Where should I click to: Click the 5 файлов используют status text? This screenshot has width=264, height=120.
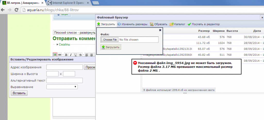point(179,90)
